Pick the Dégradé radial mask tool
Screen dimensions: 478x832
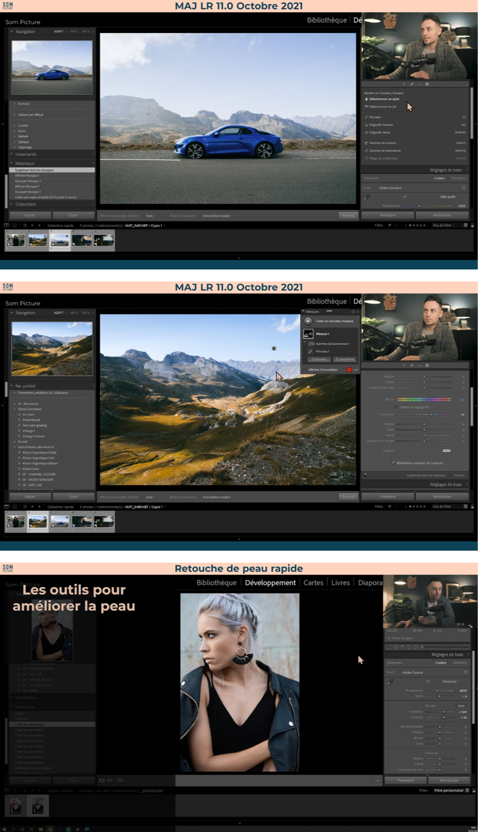376,132
